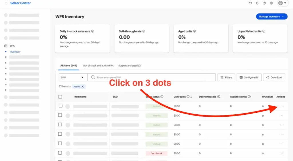Tick the checkbox on the first item row
Screen dimensions: 293x161
(61, 106)
